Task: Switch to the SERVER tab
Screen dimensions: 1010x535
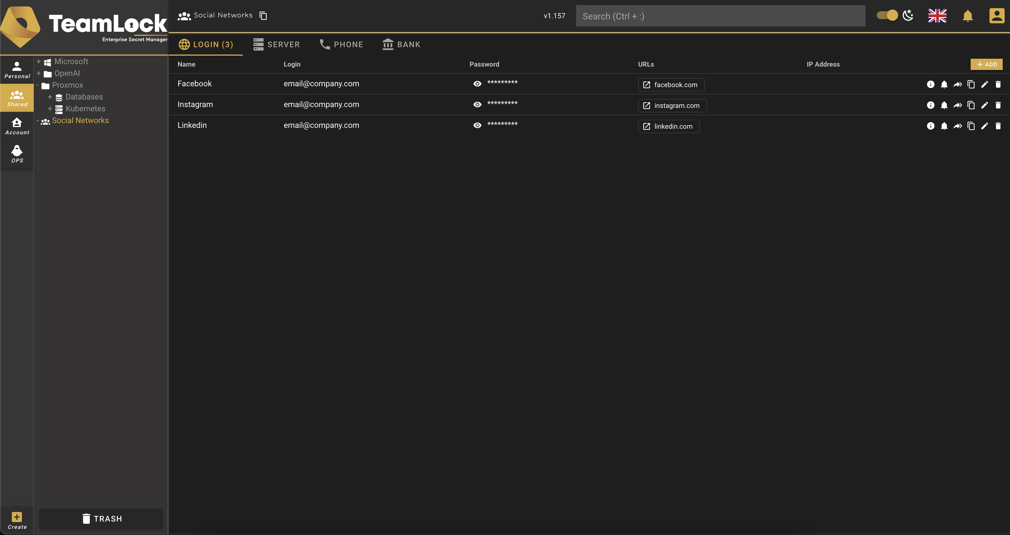Action: coord(277,44)
